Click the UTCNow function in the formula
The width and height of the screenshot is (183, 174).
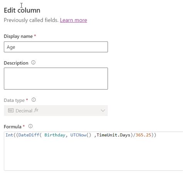78,135
